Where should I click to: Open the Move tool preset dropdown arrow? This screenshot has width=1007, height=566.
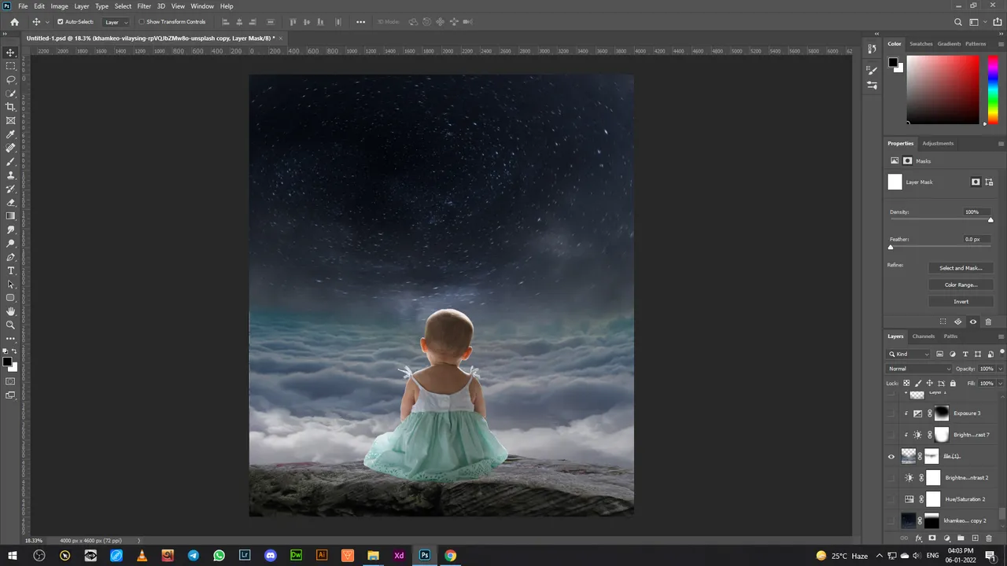(x=47, y=22)
